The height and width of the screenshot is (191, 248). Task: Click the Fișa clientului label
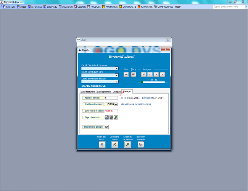click(x=93, y=117)
